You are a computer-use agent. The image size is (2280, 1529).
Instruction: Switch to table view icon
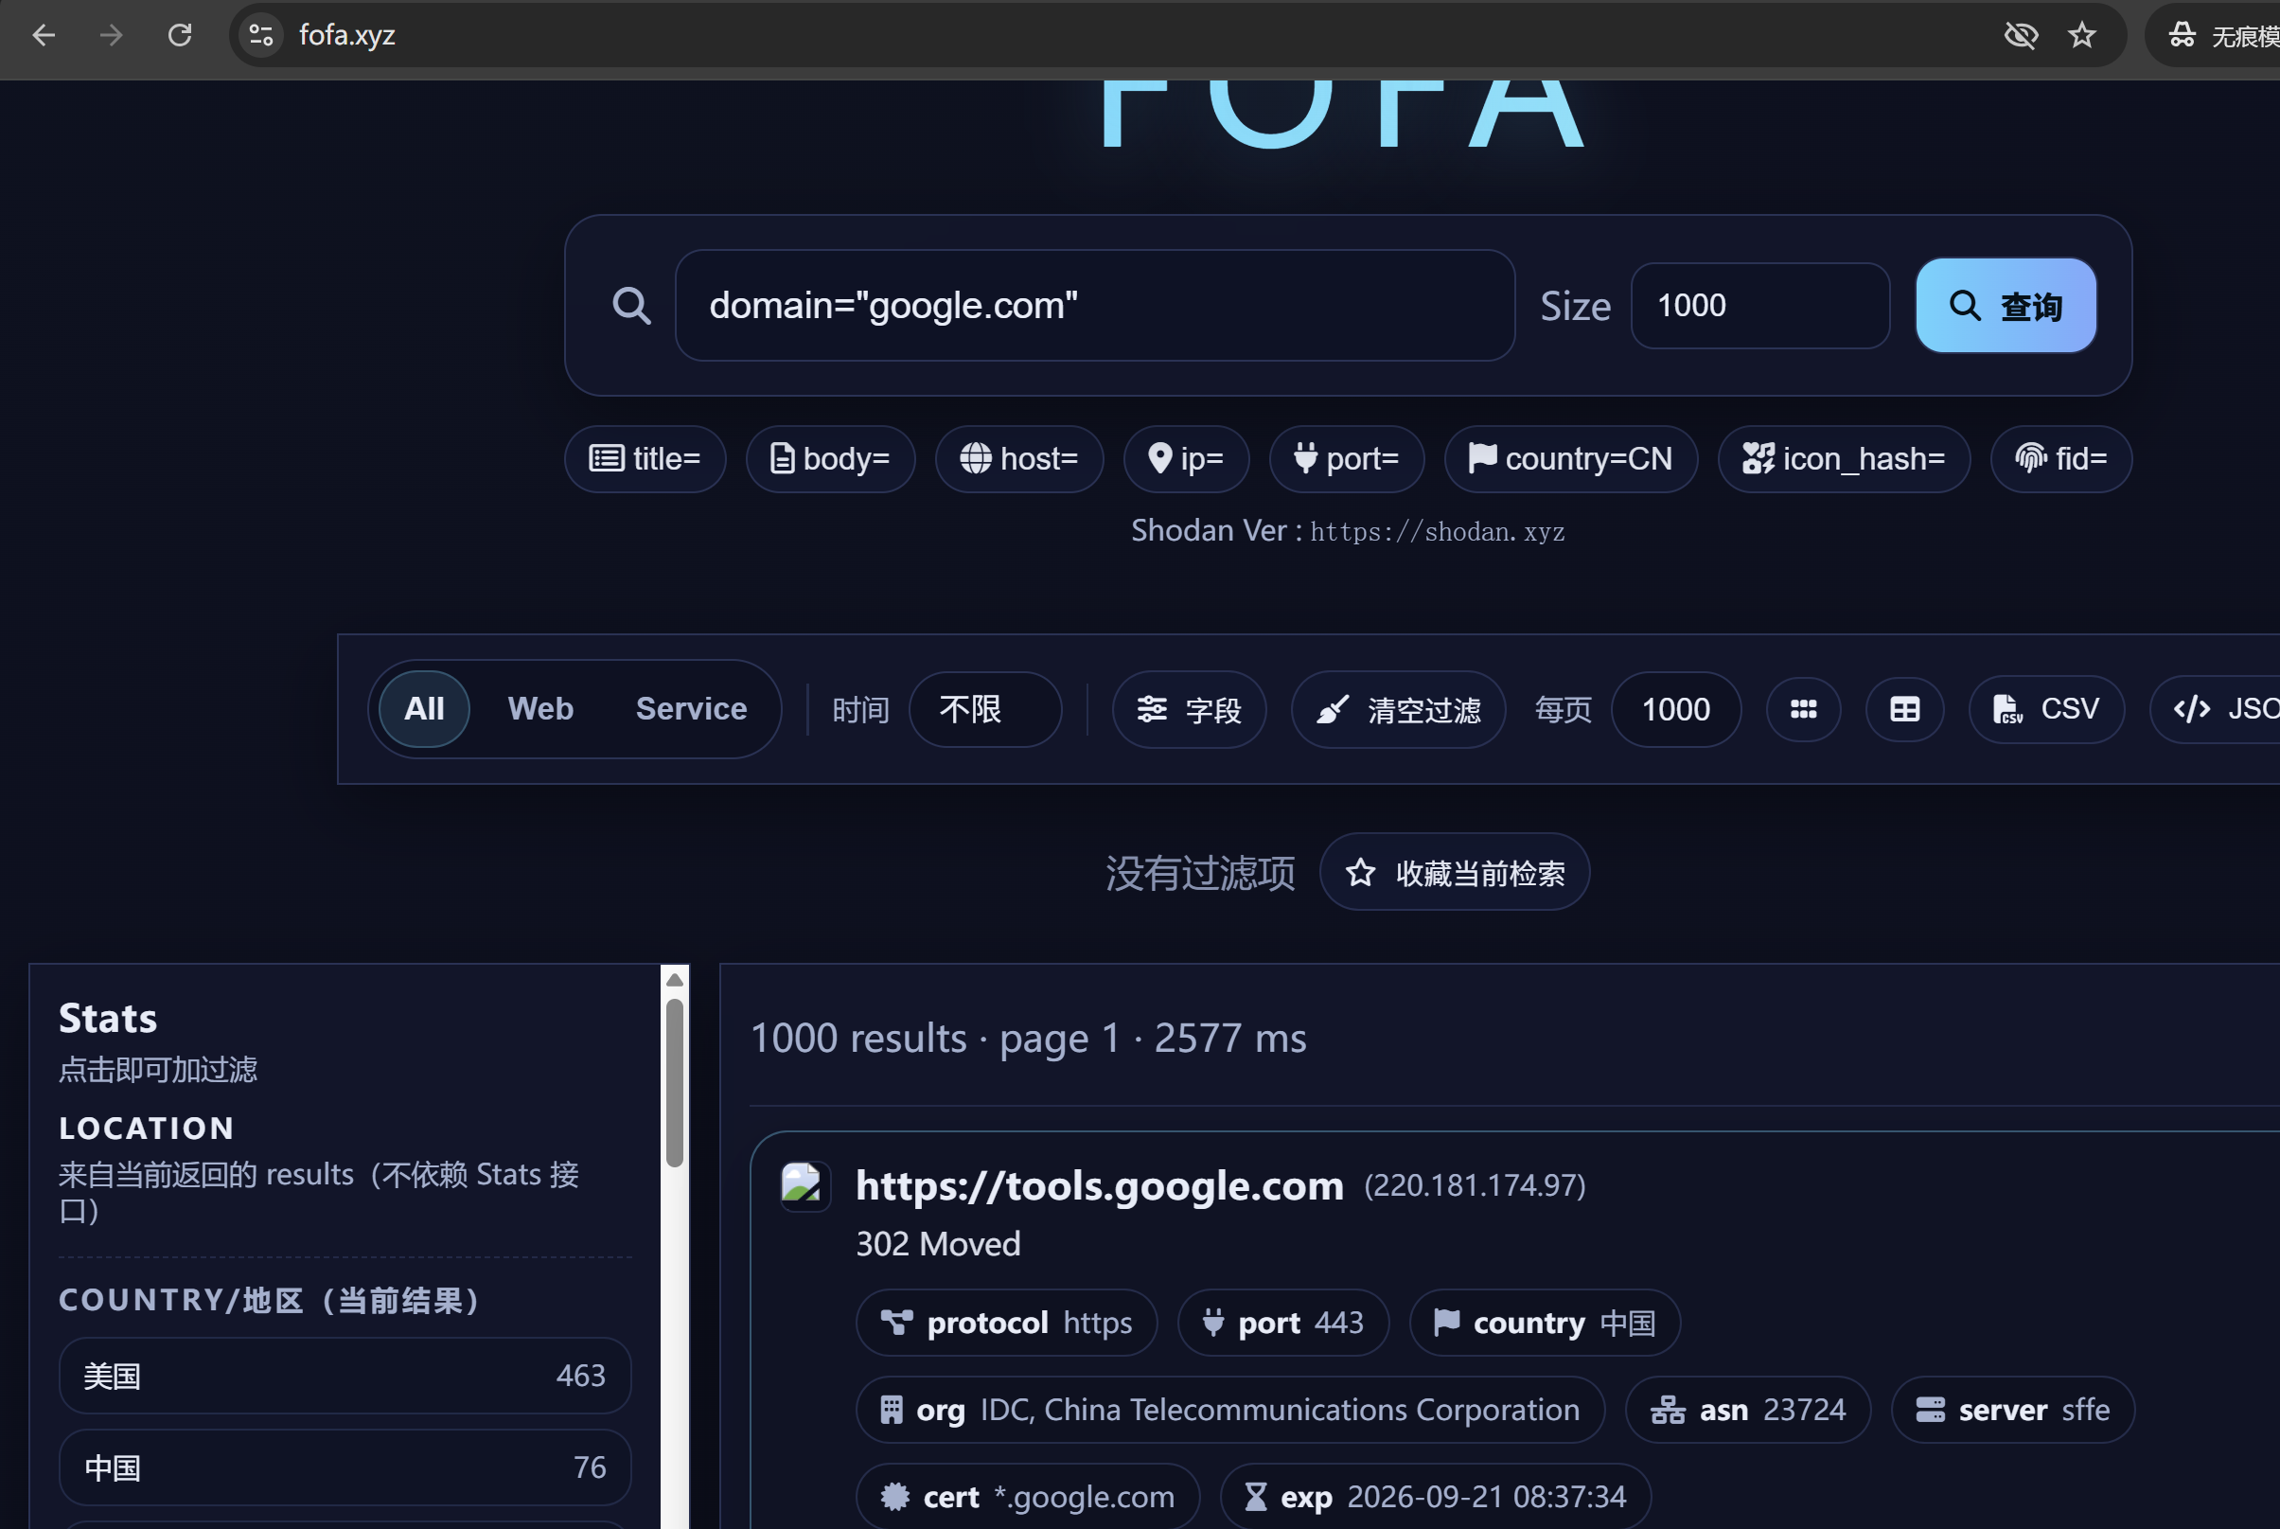[1904, 709]
